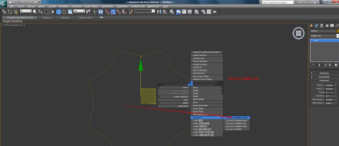Open the Curve Editor toolbar icon

click(x=184, y=12)
